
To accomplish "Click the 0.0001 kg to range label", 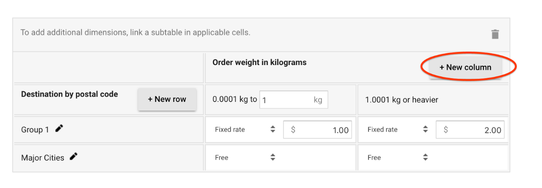I will [234, 99].
